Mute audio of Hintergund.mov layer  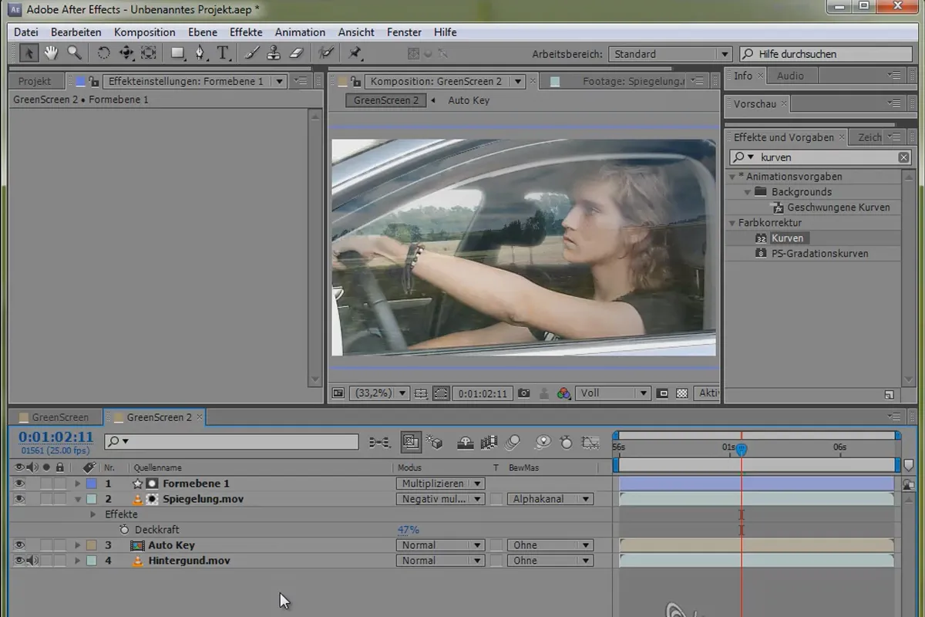click(32, 561)
